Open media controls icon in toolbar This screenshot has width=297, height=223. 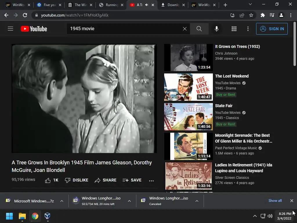tap(272, 15)
